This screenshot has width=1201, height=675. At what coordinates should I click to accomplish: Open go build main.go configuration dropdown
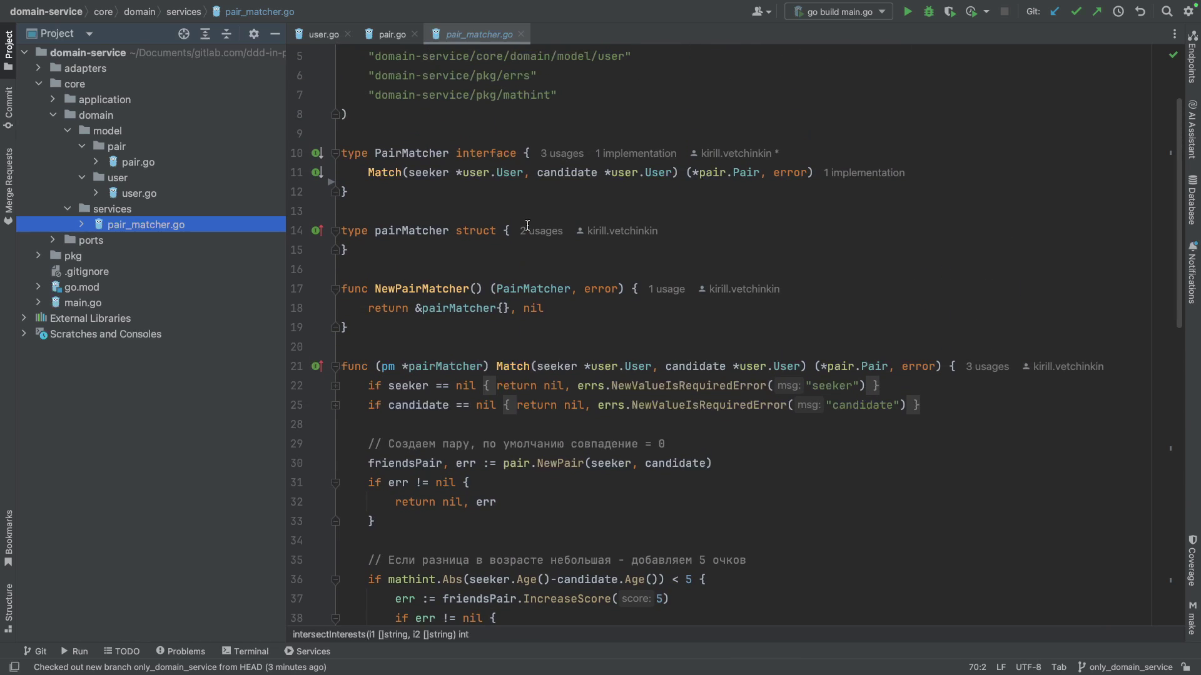(838, 12)
